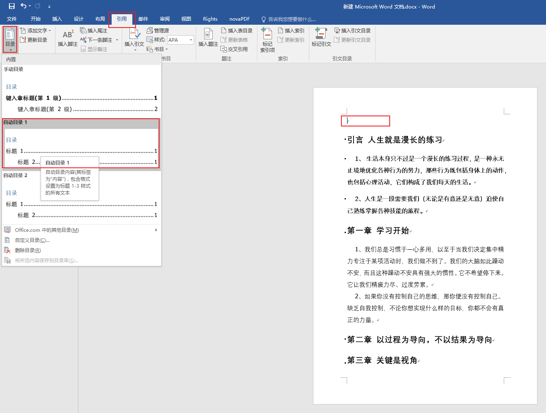Image resolution: width=546 pixels, height=413 pixels.
Task: Click 更新索引 (Update Index)
Action: click(x=291, y=40)
